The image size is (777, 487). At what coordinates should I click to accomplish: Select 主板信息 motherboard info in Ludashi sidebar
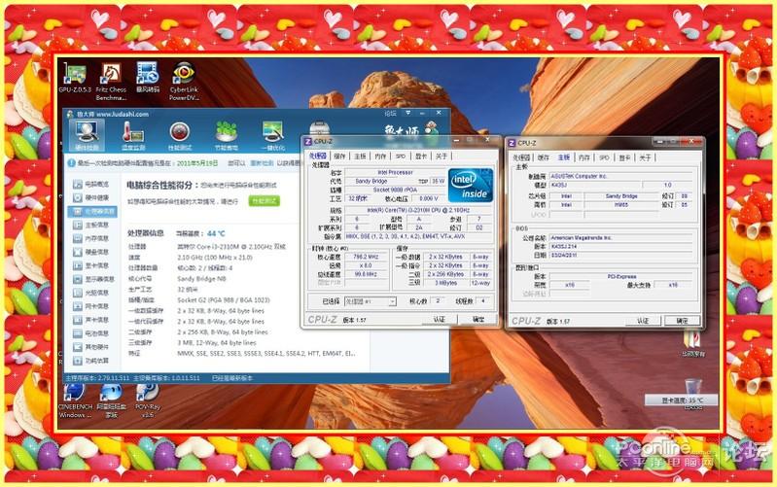pyautogui.click(x=91, y=225)
